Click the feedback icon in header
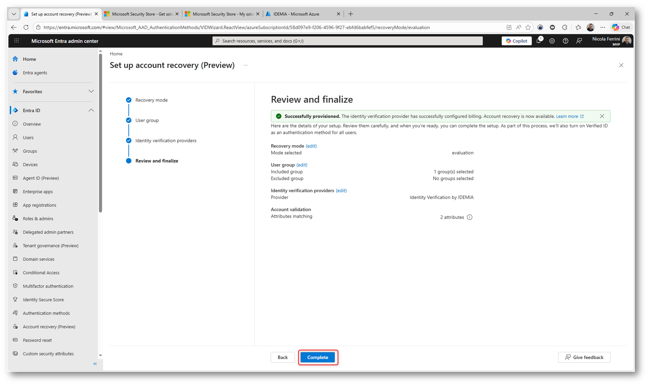The height and width of the screenshot is (386, 649). pos(579,41)
